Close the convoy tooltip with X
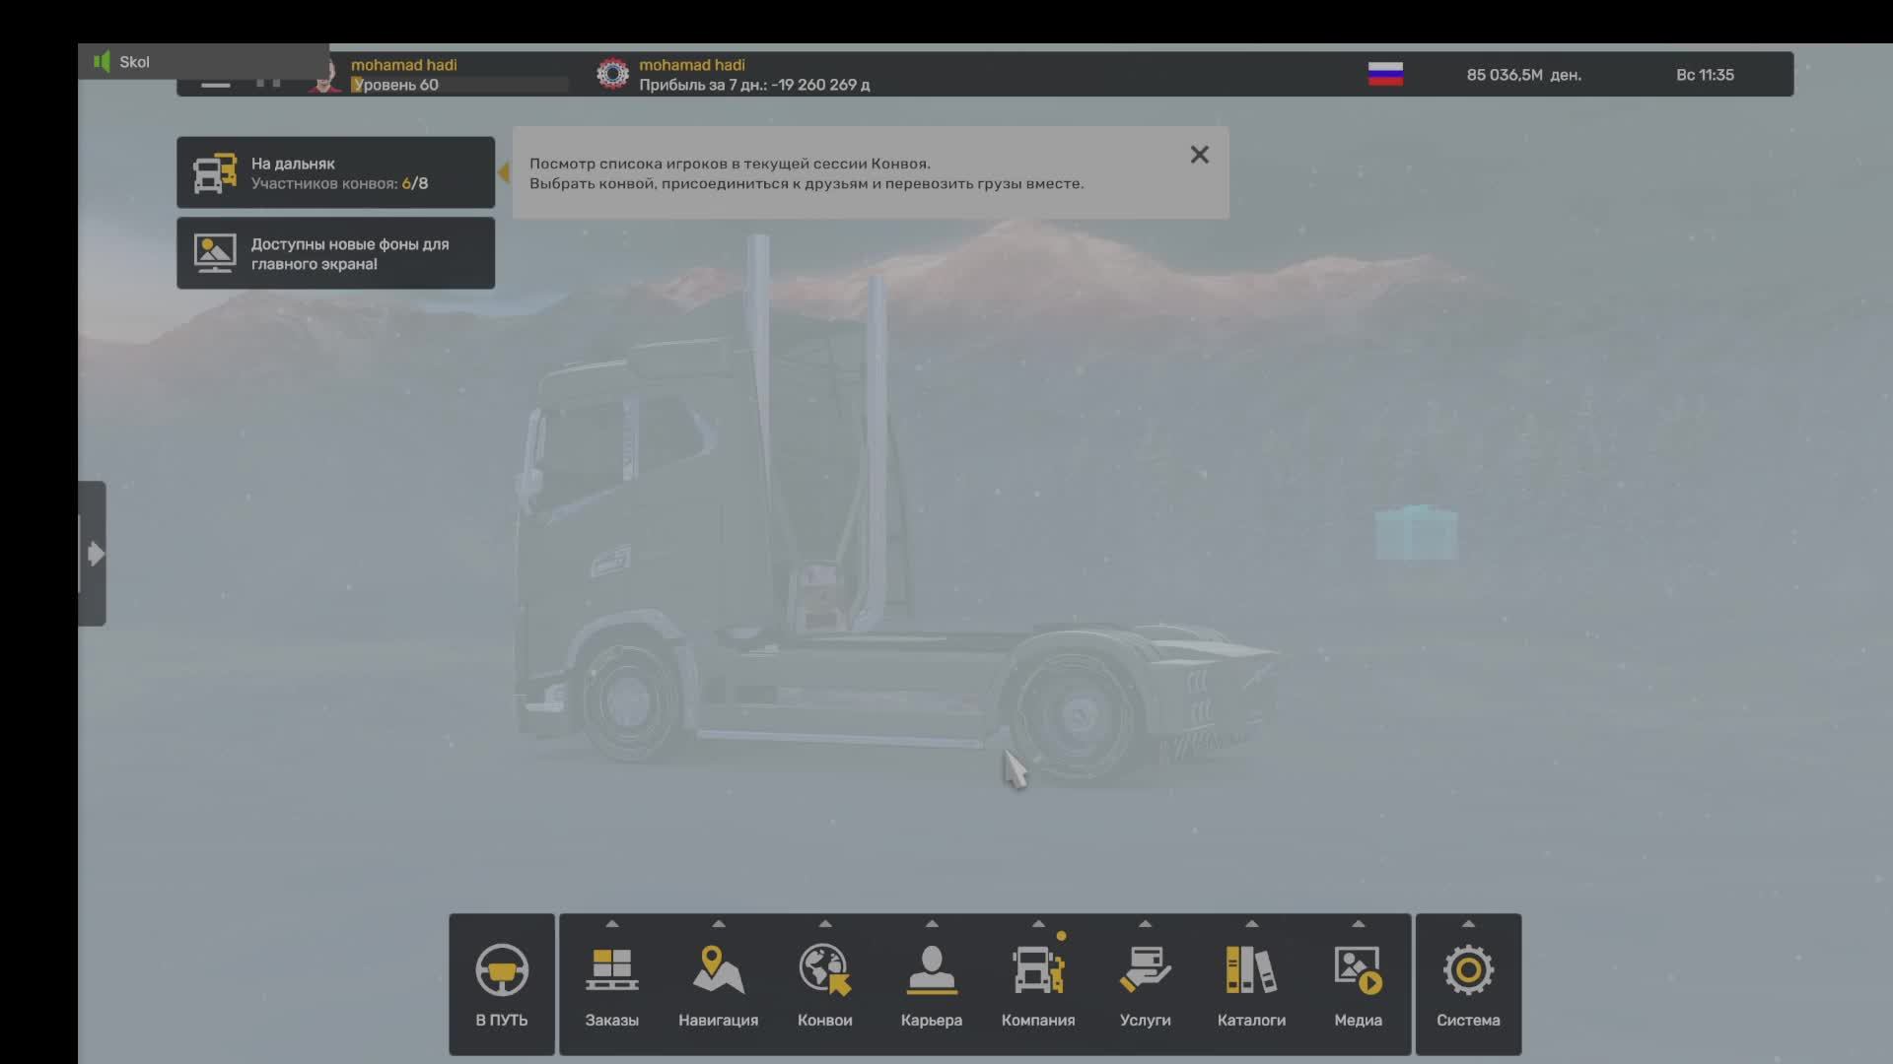 (1199, 155)
